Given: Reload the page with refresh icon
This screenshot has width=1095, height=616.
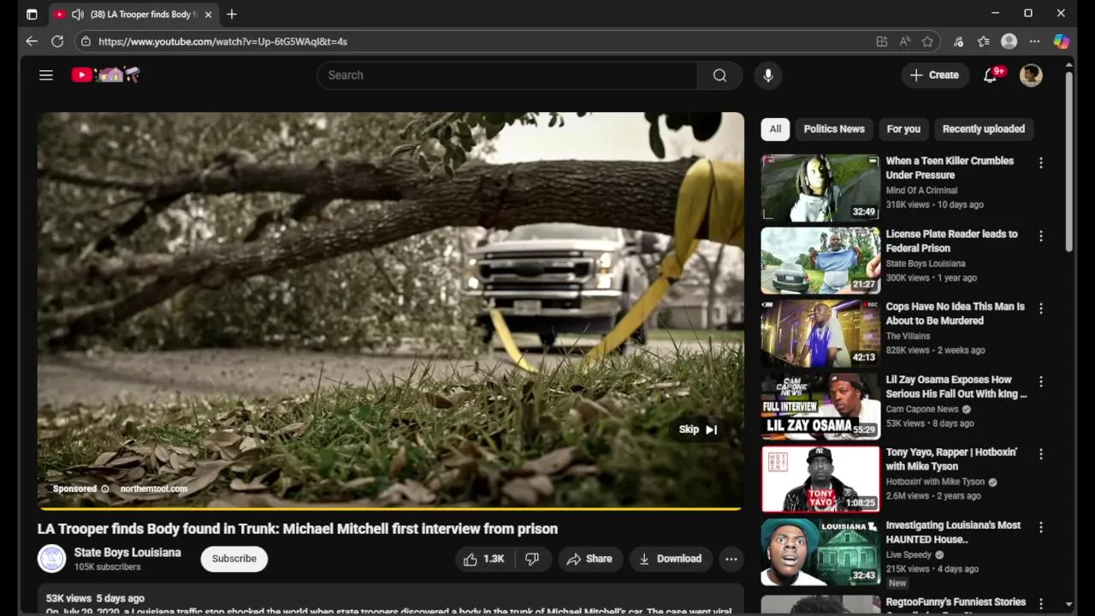Looking at the screenshot, I should [57, 41].
